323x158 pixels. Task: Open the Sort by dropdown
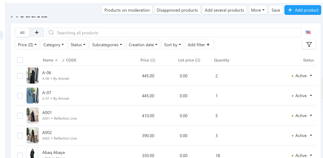click(173, 44)
